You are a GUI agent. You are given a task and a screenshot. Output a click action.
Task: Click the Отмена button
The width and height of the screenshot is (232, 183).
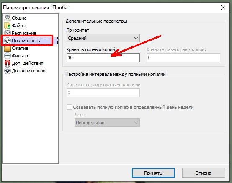click(x=204, y=173)
